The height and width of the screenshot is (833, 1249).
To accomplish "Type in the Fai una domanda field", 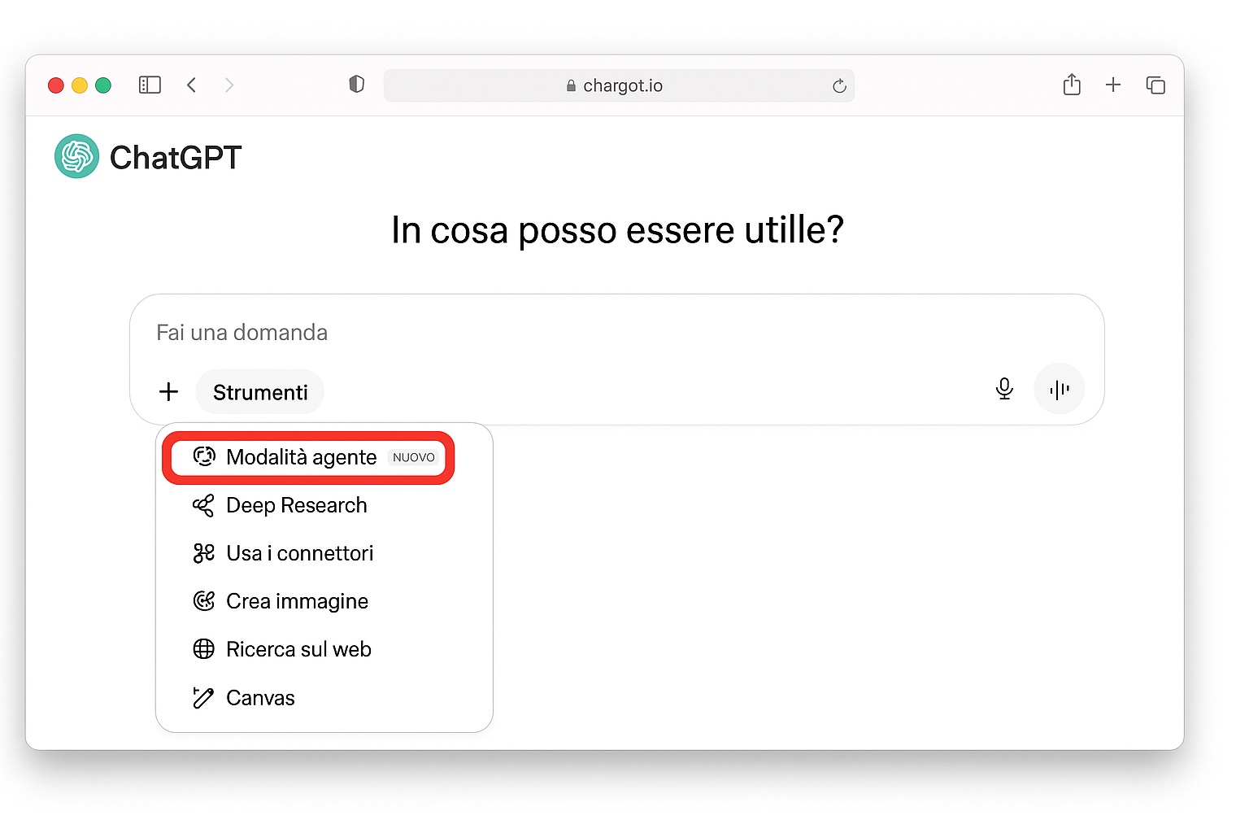I will [x=569, y=333].
